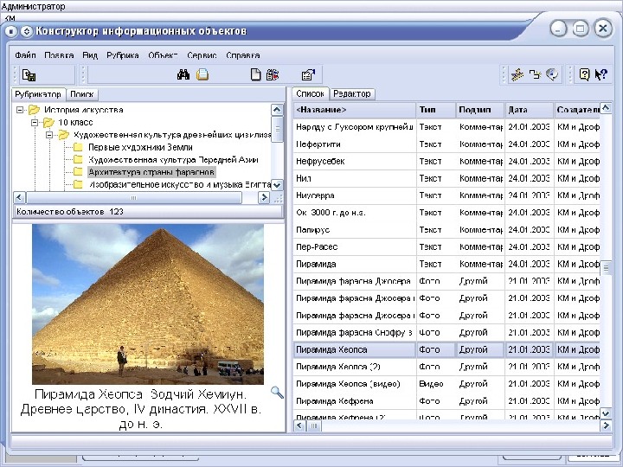This screenshot has height=467, width=623.
Task: Click the new blank document toolbar icon
Action: [255, 74]
